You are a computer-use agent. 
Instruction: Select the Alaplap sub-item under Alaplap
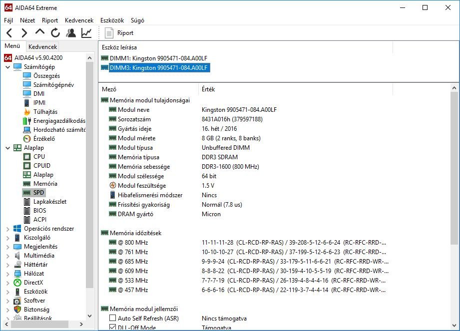43,175
